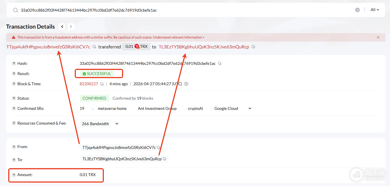Click the search magnifier icon
This screenshot has height=186, width=390.
pyautogui.click(x=16, y=10)
